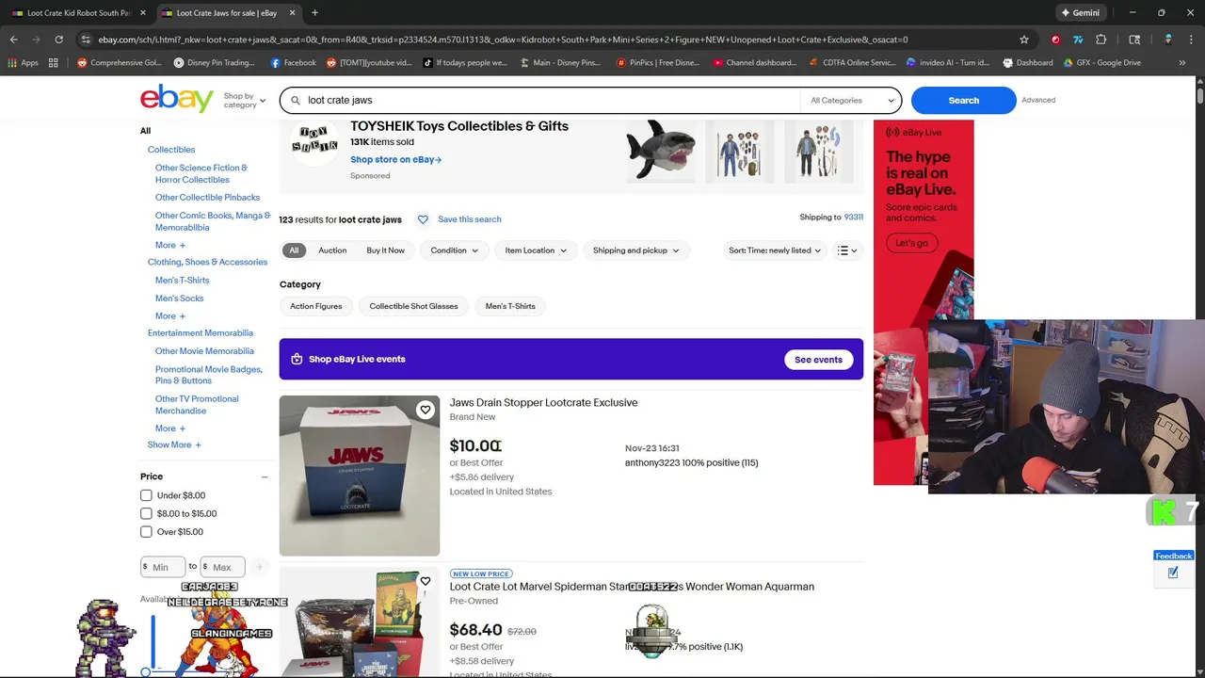Click the eBay Live events icon
This screenshot has width=1205, height=678.
(297, 359)
